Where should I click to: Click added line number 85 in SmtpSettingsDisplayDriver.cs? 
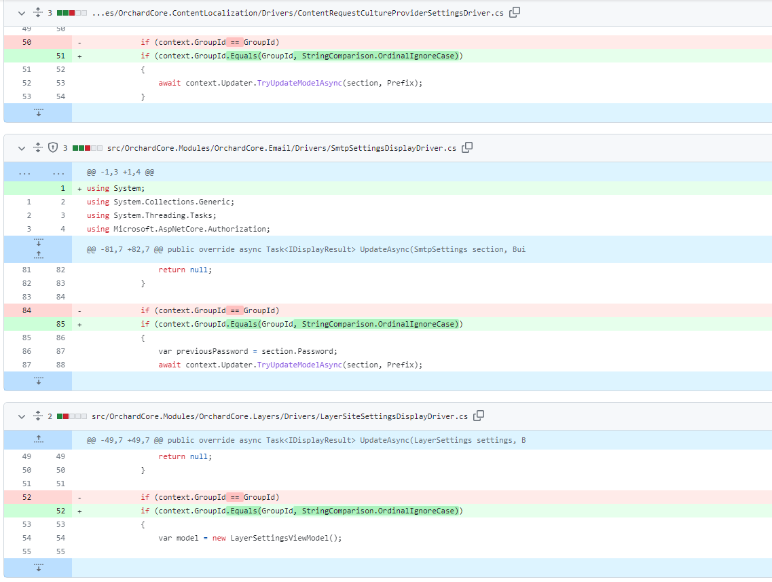coord(60,325)
